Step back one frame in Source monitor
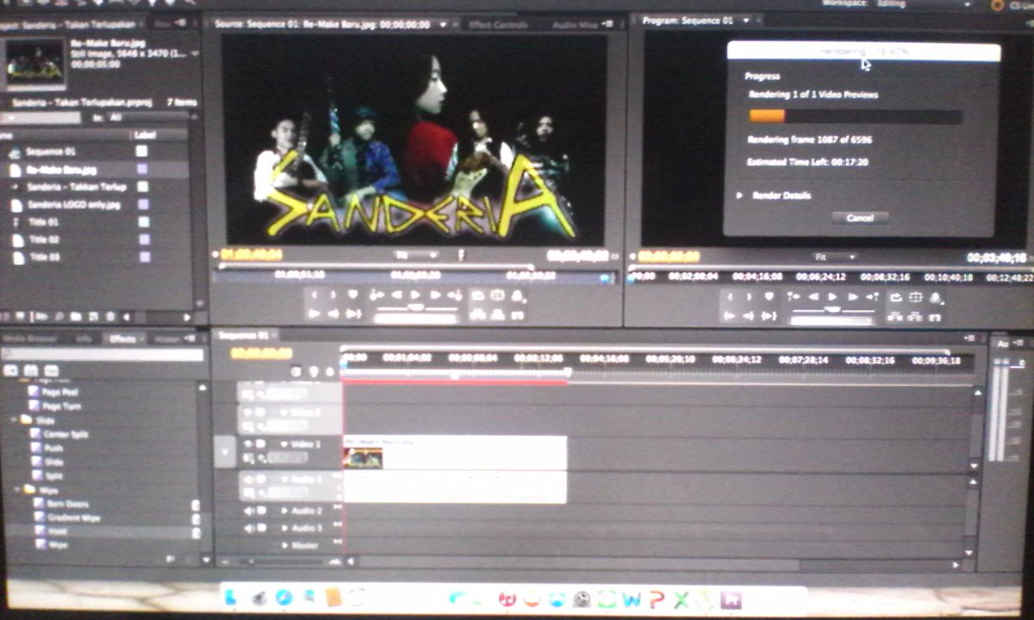Screen dimensions: 1034x620 point(397,295)
